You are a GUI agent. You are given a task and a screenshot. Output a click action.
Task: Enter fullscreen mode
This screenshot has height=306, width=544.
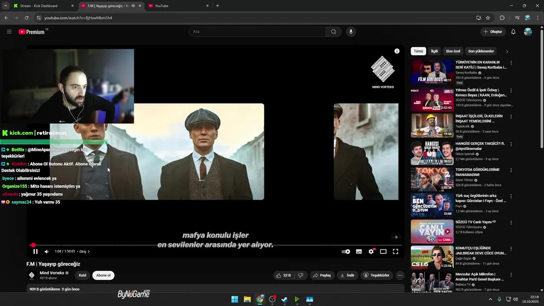(x=395, y=252)
